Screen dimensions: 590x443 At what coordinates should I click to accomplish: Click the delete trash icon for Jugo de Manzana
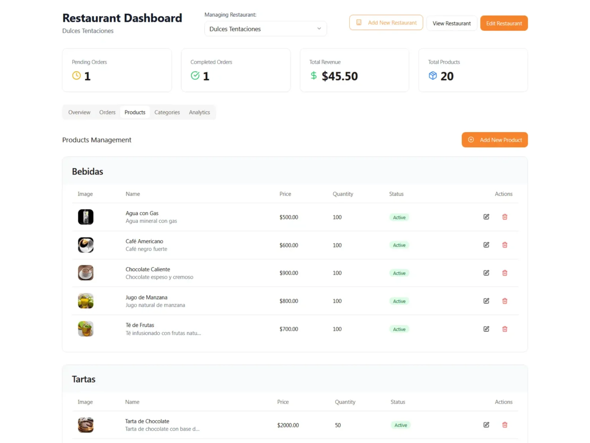pos(504,301)
